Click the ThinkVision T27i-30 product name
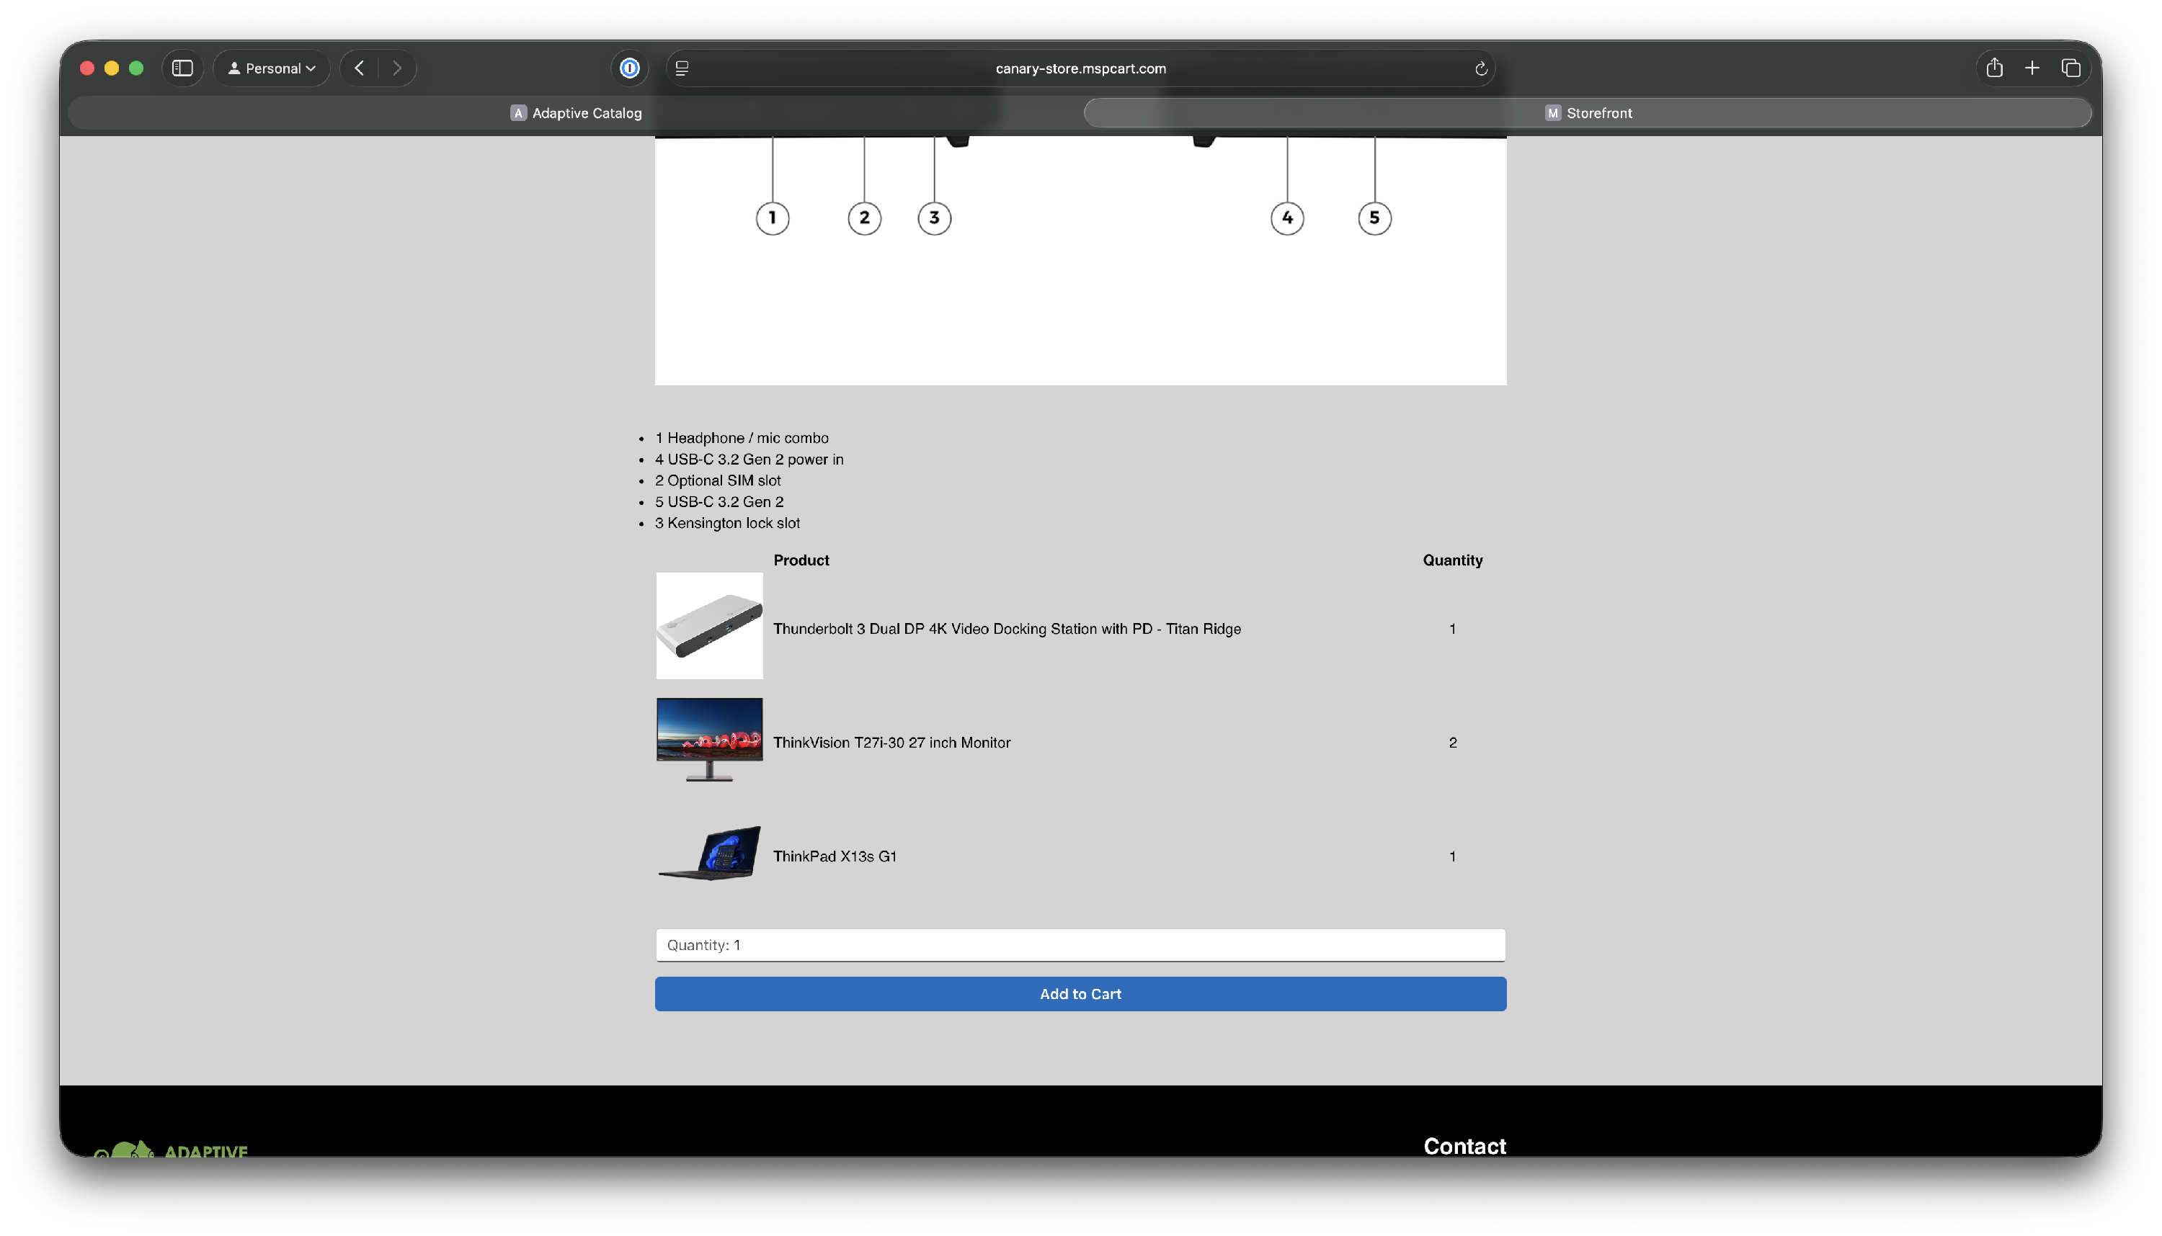This screenshot has height=1236, width=2162. point(891,743)
